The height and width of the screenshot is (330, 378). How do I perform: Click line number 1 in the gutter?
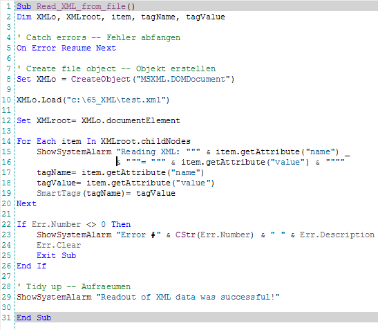point(9,6)
